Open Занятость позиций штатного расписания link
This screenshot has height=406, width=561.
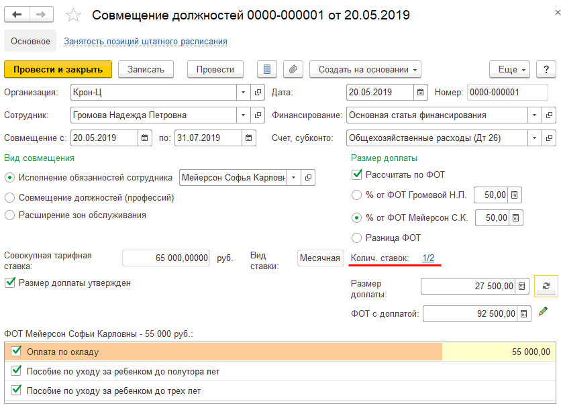[145, 42]
